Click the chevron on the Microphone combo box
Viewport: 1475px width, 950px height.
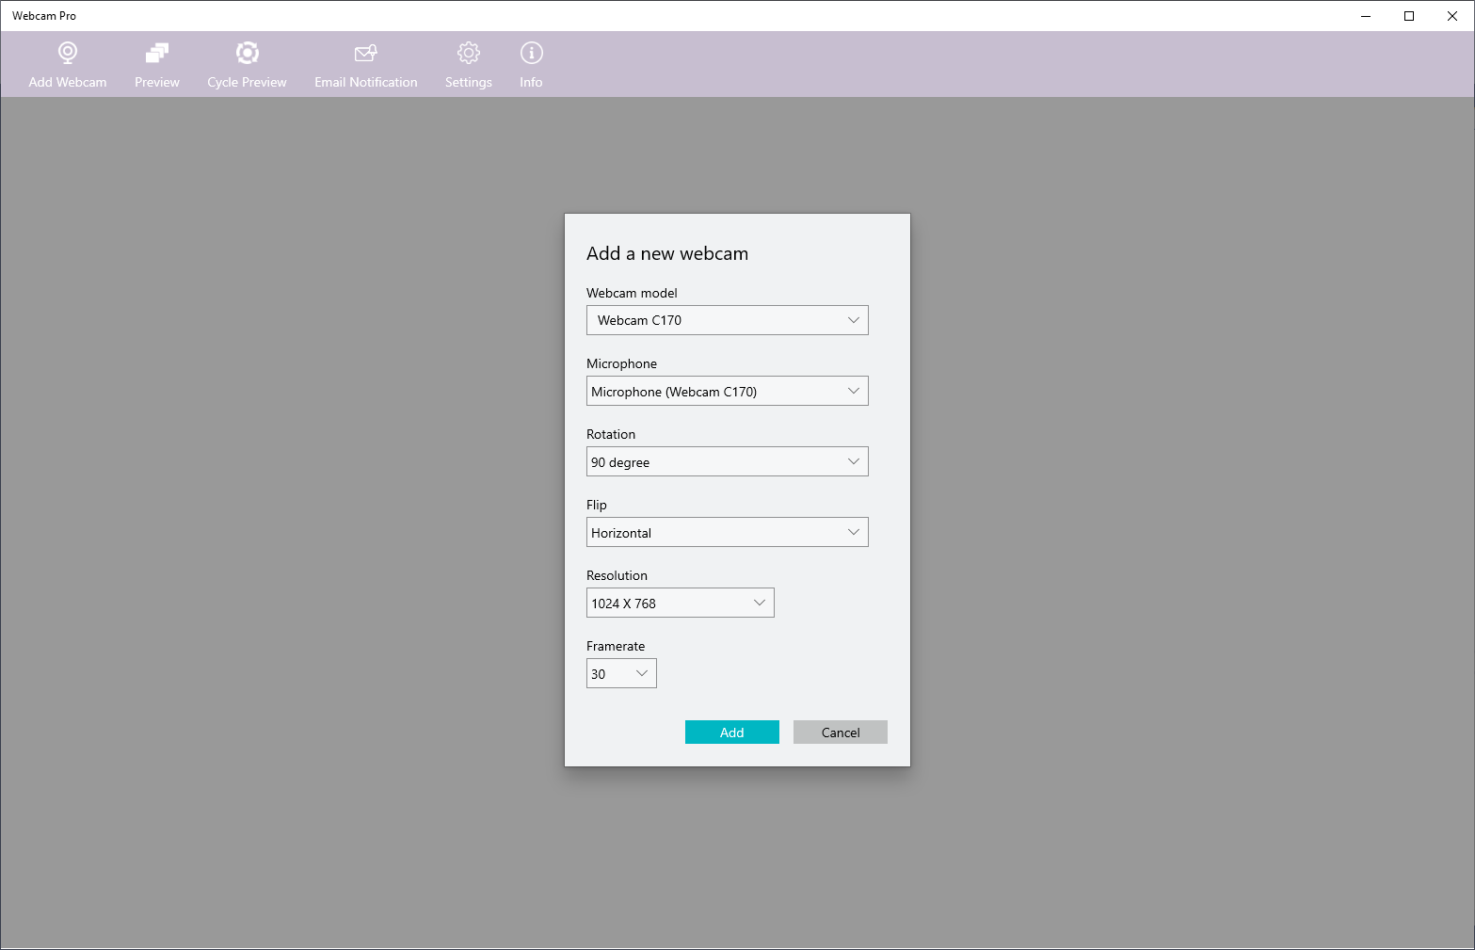853,391
